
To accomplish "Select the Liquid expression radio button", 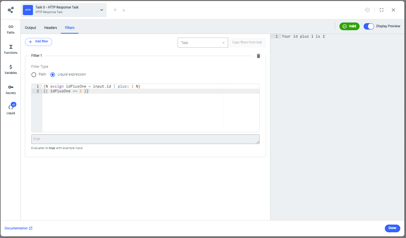I will click(x=52, y=75).
